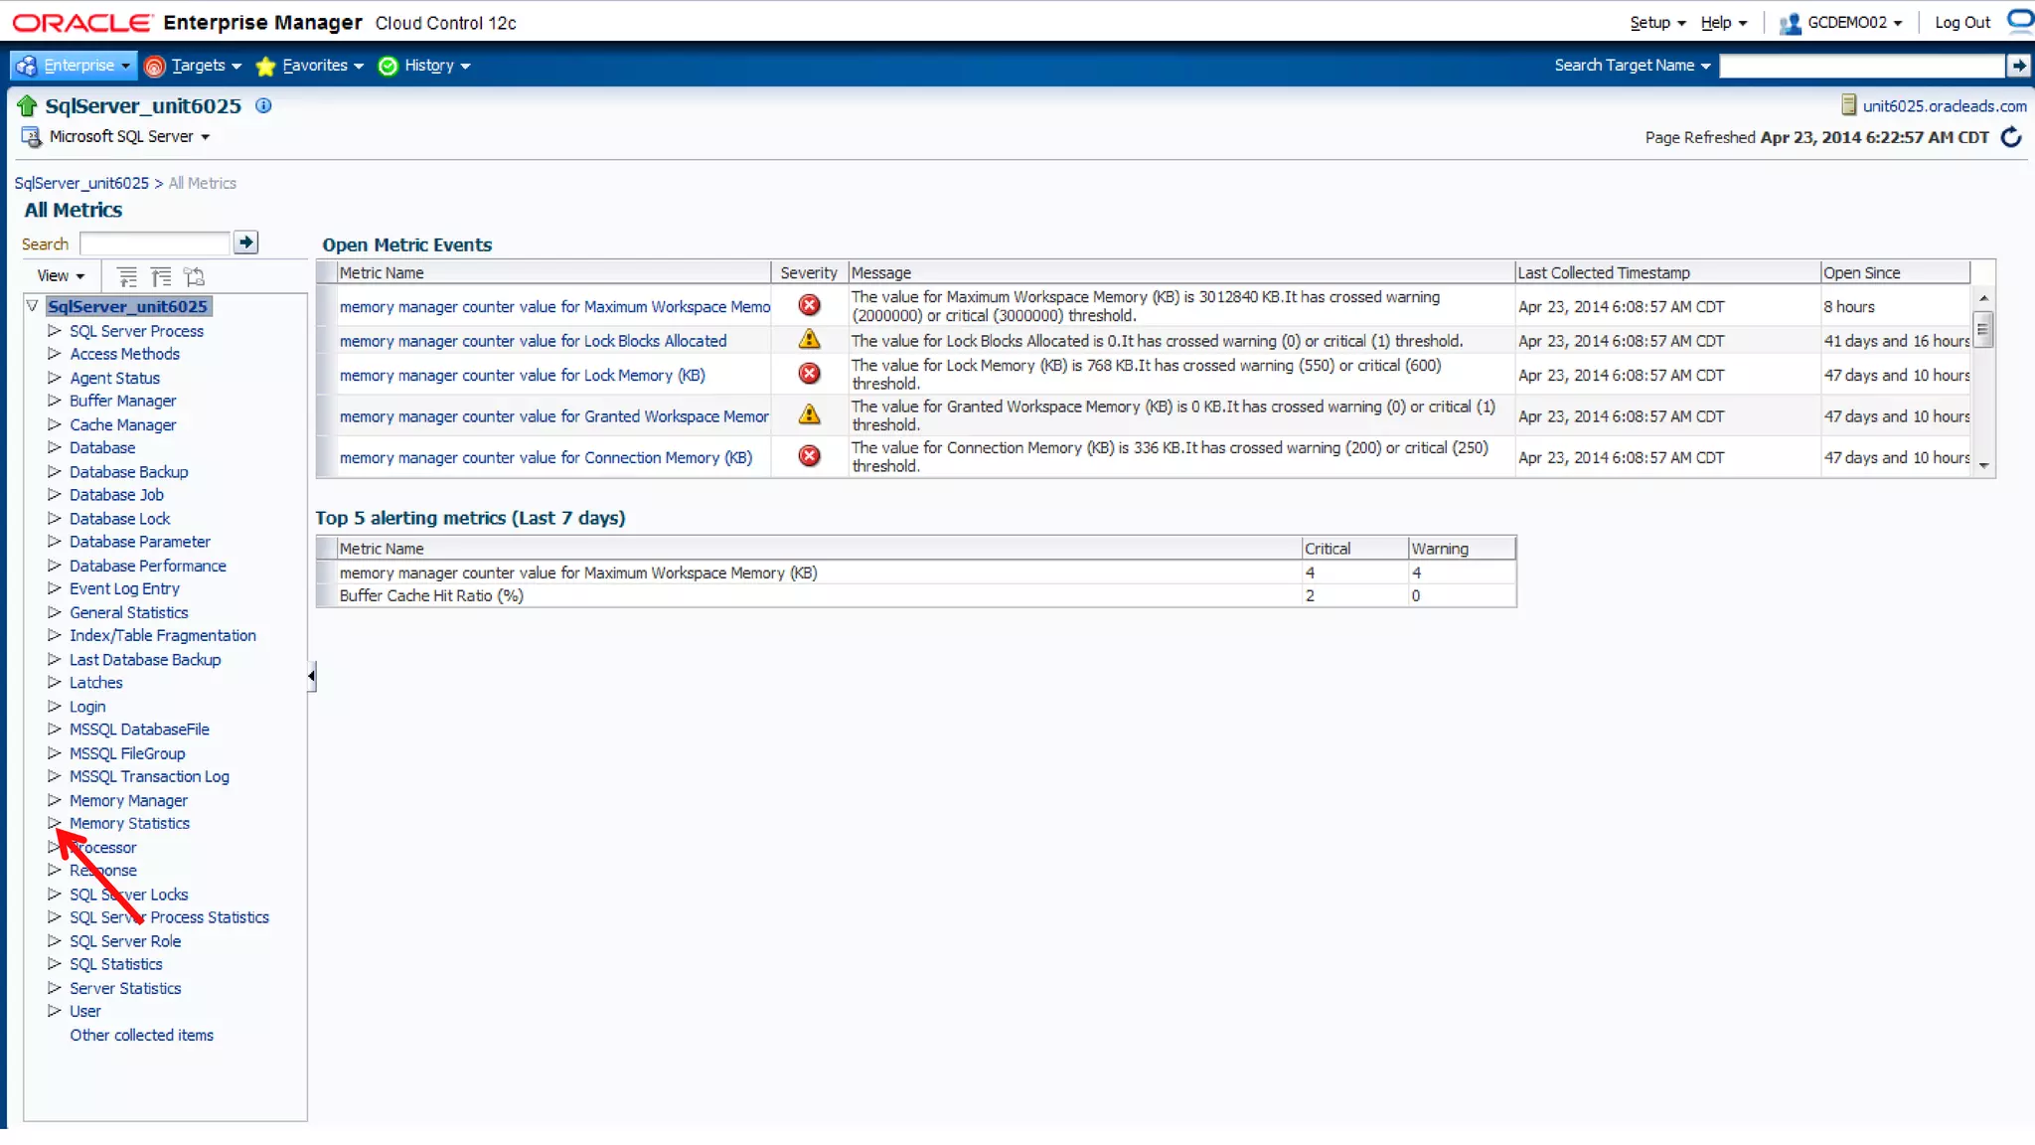Select Cache Manager in tree

(122, 424)
